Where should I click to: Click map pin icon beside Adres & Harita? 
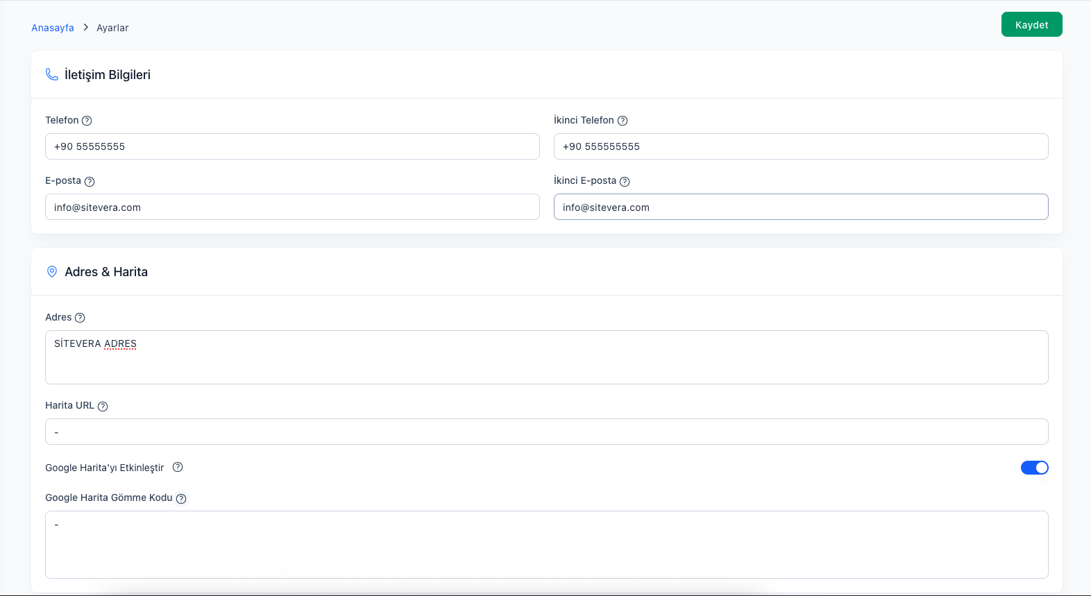point(52,271)
